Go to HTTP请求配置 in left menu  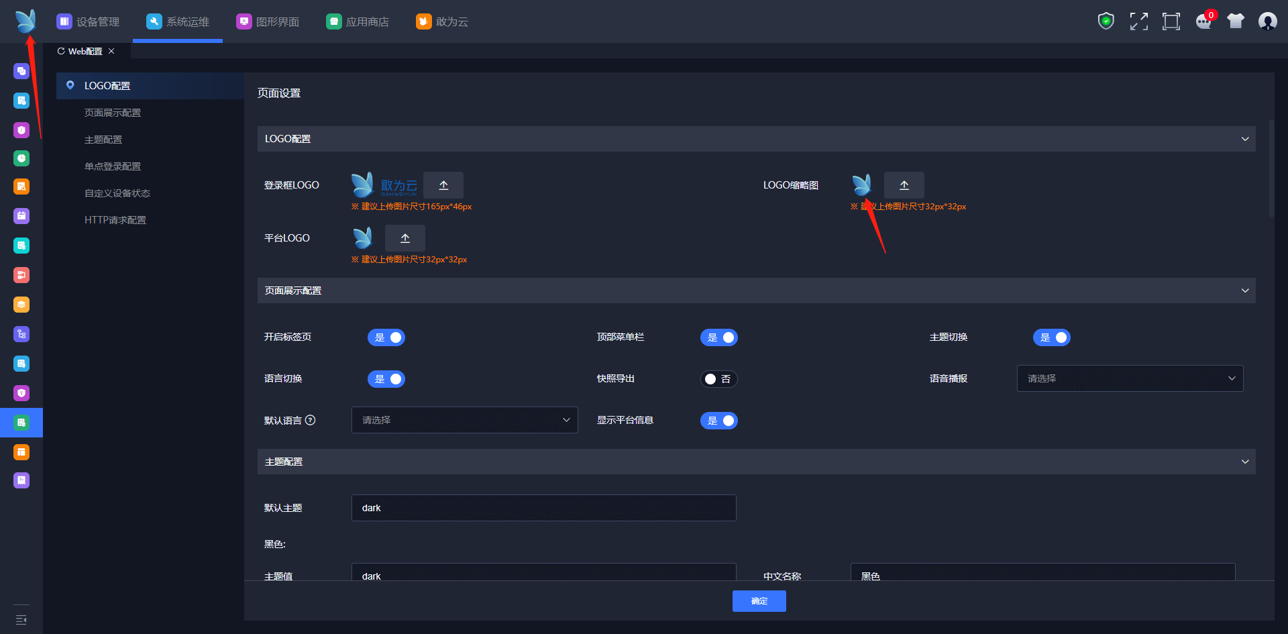coord(115,220)
